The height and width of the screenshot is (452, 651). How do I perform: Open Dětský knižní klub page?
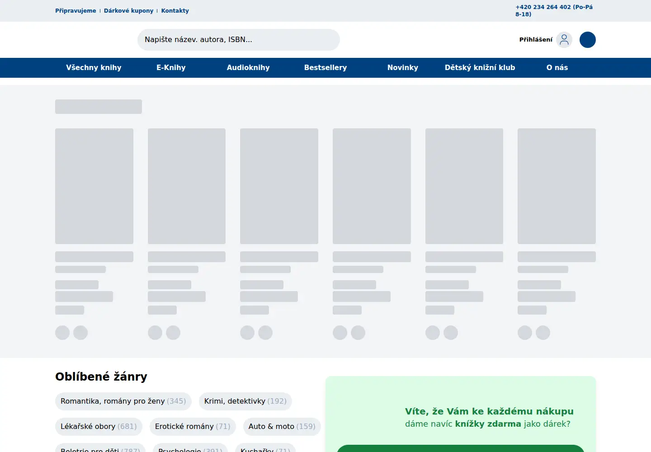(x=480, y=68)
